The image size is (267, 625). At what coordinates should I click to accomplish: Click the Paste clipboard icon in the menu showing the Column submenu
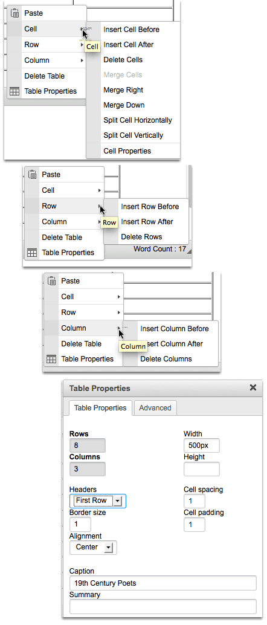(x=51, y=281)
